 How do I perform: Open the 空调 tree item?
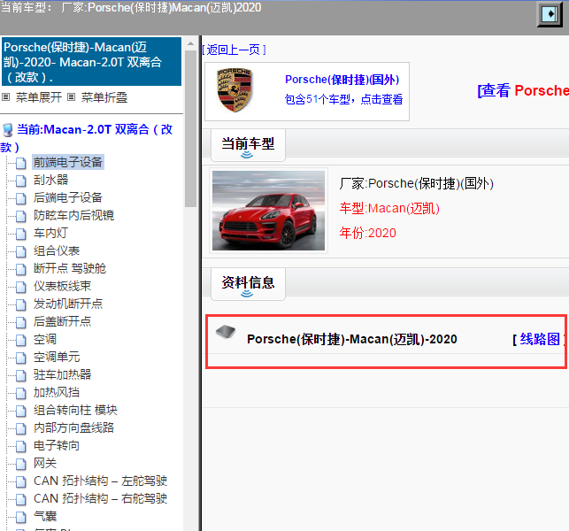click(45, 339)
